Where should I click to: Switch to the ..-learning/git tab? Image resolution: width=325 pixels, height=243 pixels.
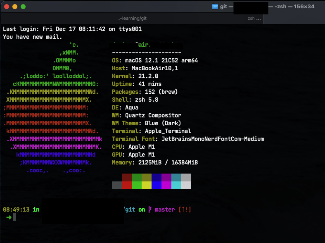click(132, 19)
